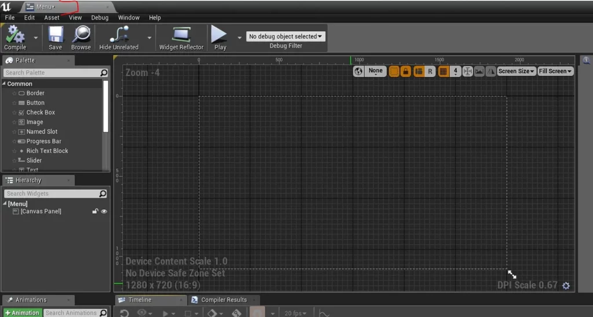Open the Fill Screen dropdown

(555, 71)
